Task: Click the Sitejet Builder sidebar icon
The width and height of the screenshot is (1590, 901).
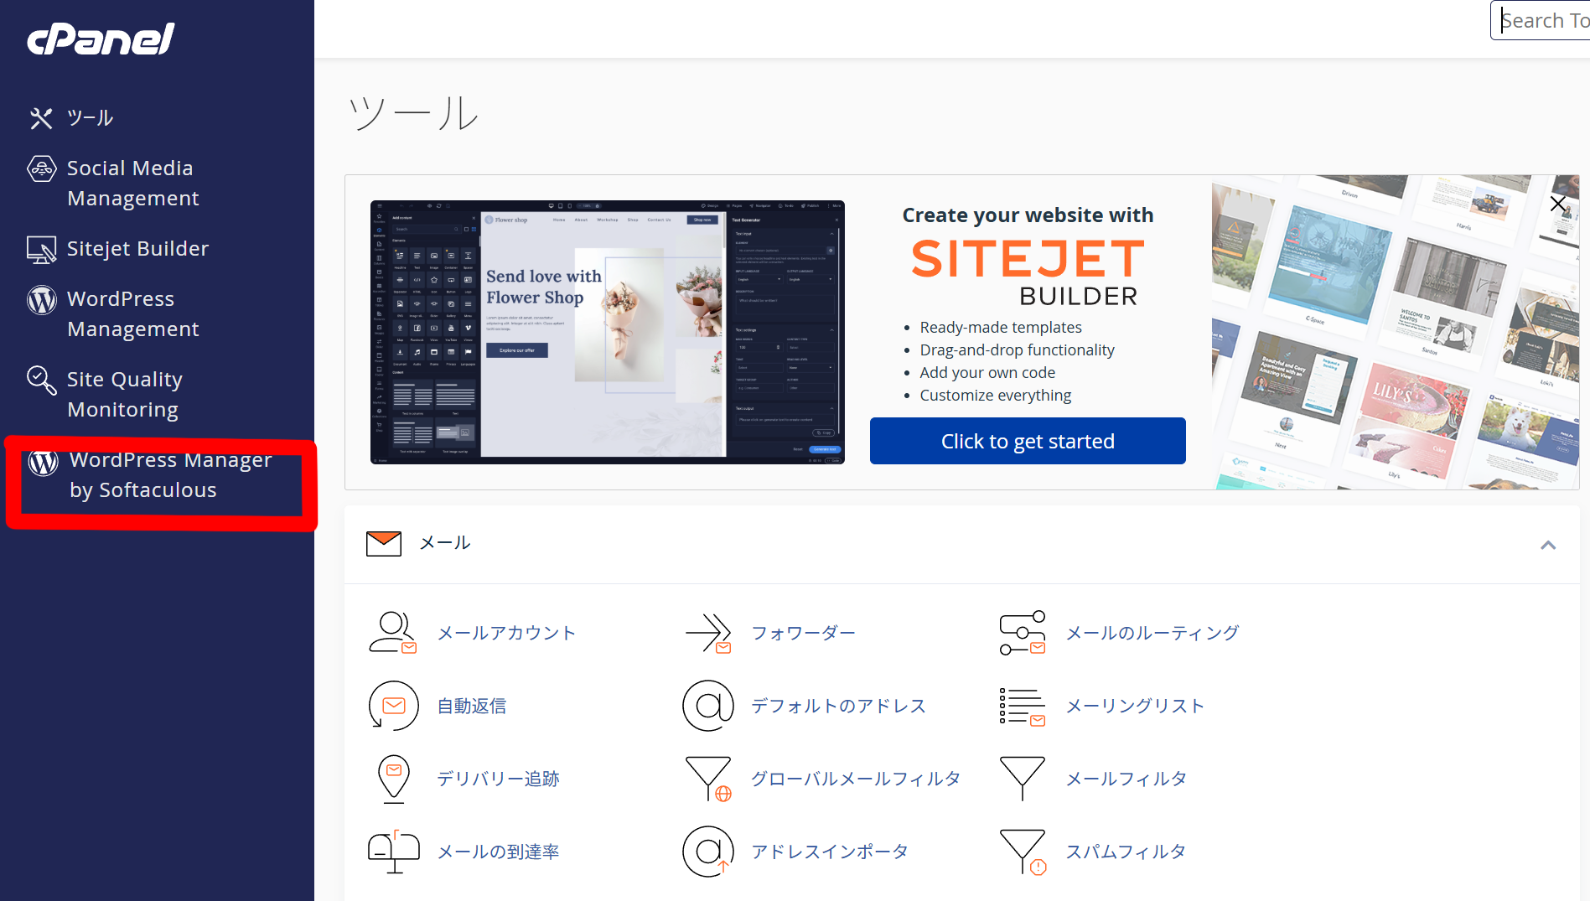Action: (x=42, y=249)
